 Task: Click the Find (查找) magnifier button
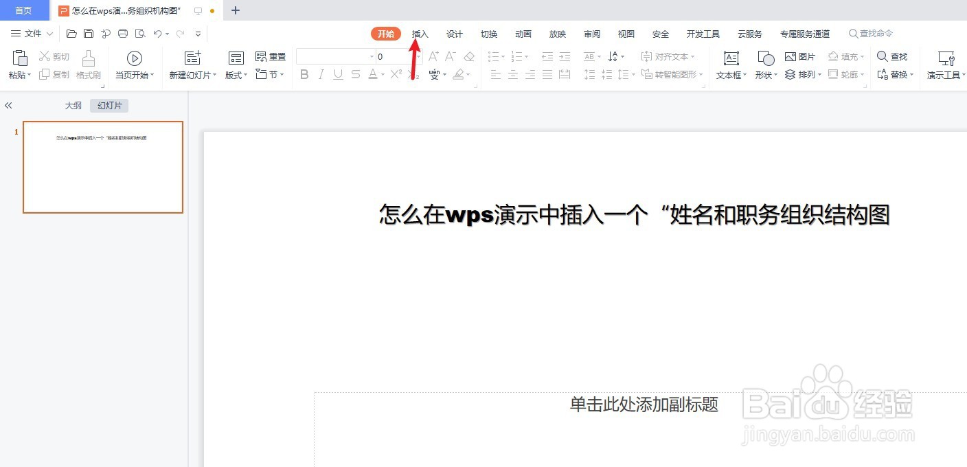pyautogui.click(x=892, y=56)
